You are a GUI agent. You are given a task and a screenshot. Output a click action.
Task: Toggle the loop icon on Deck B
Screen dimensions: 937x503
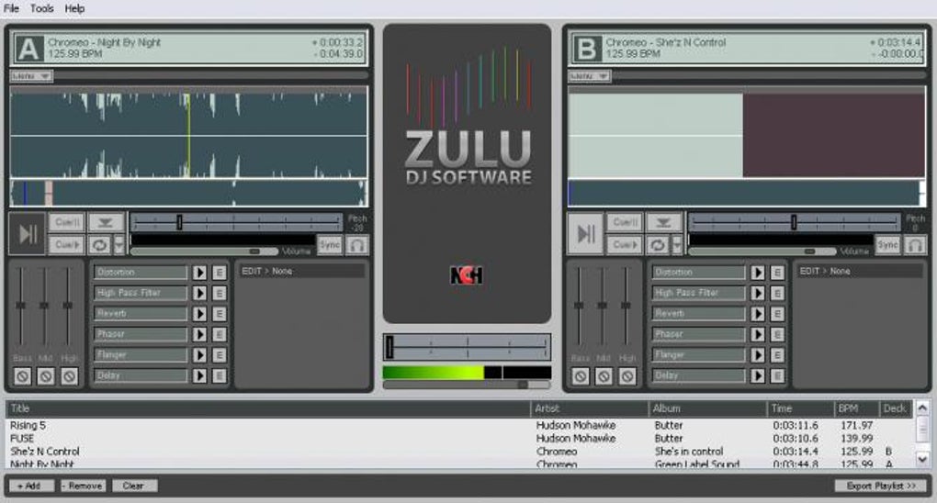[x=658, y=245]
